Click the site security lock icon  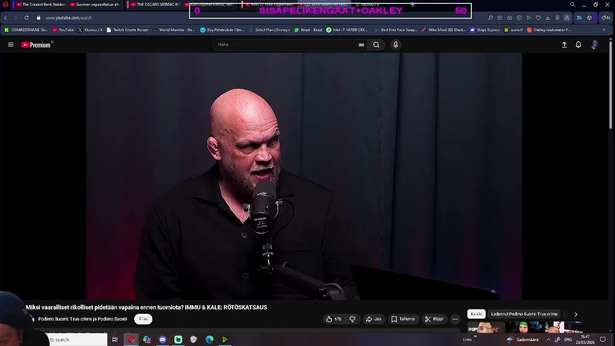(38, 18)
